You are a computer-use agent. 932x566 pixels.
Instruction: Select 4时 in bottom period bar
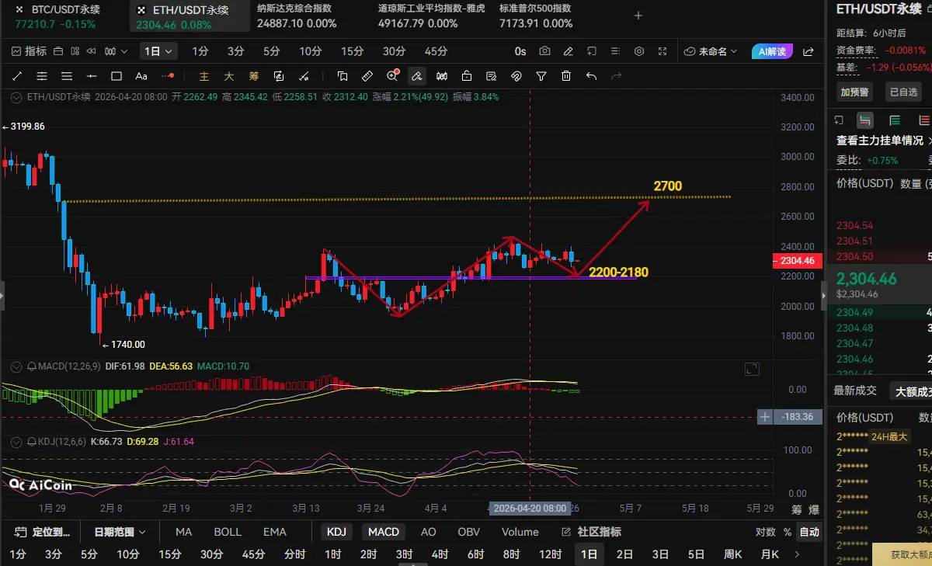(440, 554)
